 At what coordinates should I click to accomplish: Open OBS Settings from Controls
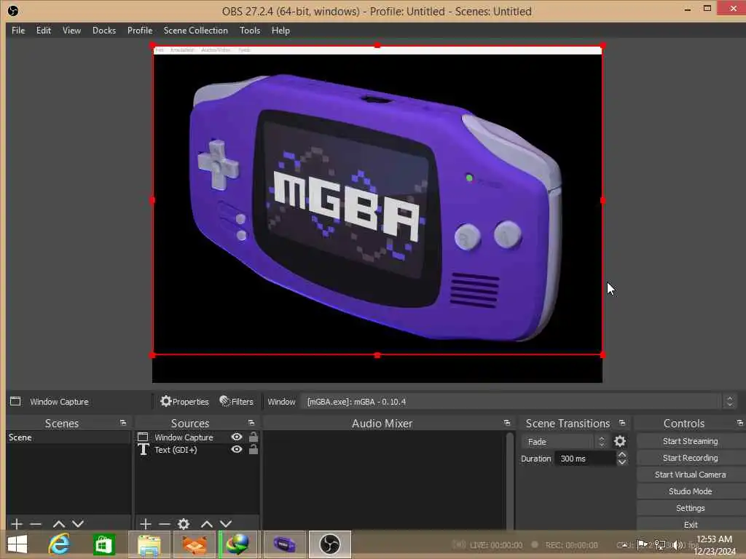coord(691,507)
